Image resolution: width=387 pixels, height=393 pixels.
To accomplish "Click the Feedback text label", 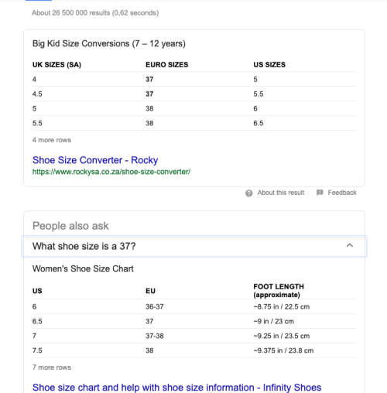I will click(342, 193).
